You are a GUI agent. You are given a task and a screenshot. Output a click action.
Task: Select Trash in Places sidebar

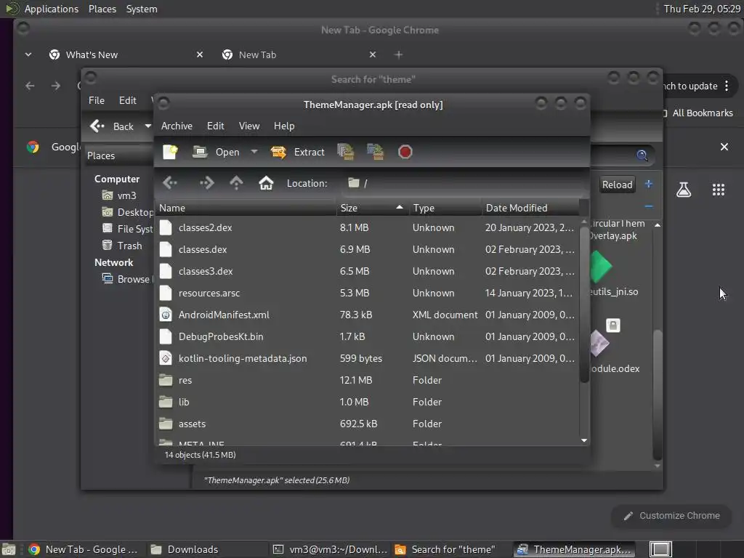(x=122, y=246)
